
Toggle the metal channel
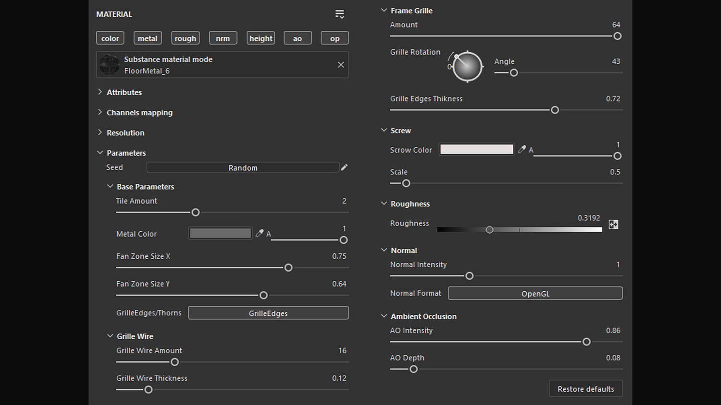pyautogui.click(x=148, y=38)
